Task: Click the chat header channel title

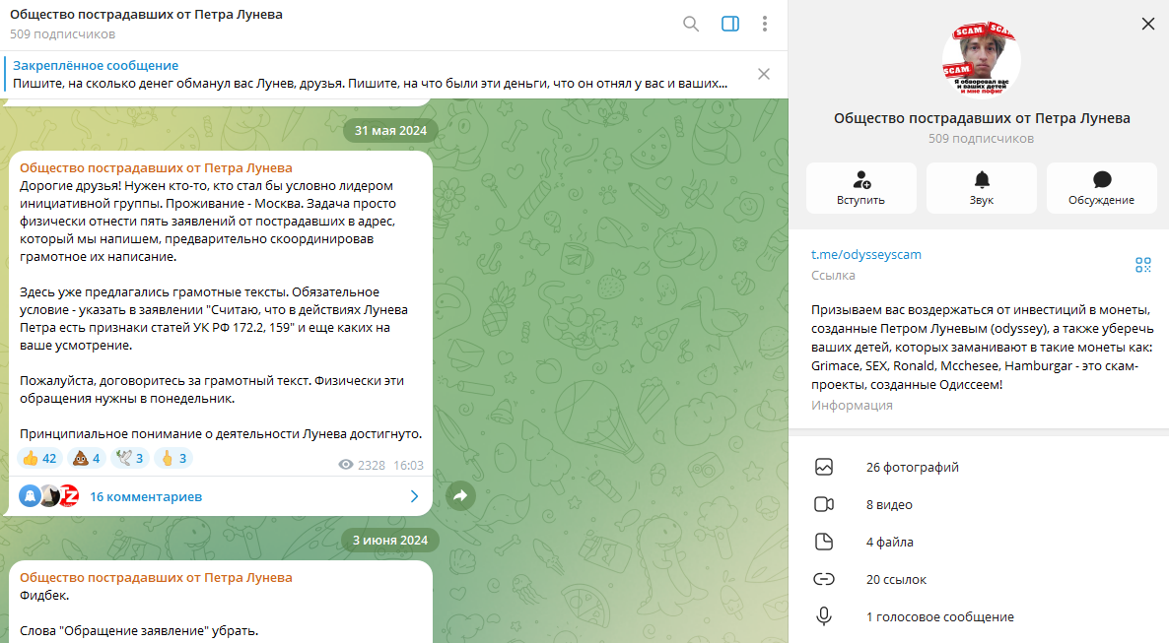Action: 146,14
